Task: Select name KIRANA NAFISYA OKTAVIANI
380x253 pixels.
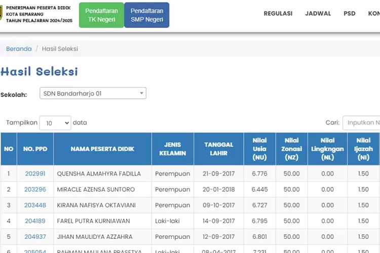Action: [x=96, y=205]
